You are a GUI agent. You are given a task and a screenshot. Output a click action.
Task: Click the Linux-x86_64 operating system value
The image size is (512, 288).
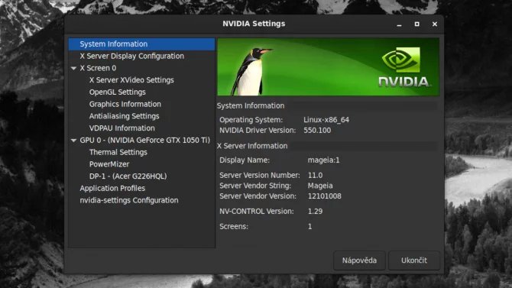coord(326,120)
